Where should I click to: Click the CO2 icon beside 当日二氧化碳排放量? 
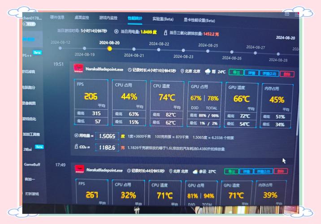click(165, 32)
